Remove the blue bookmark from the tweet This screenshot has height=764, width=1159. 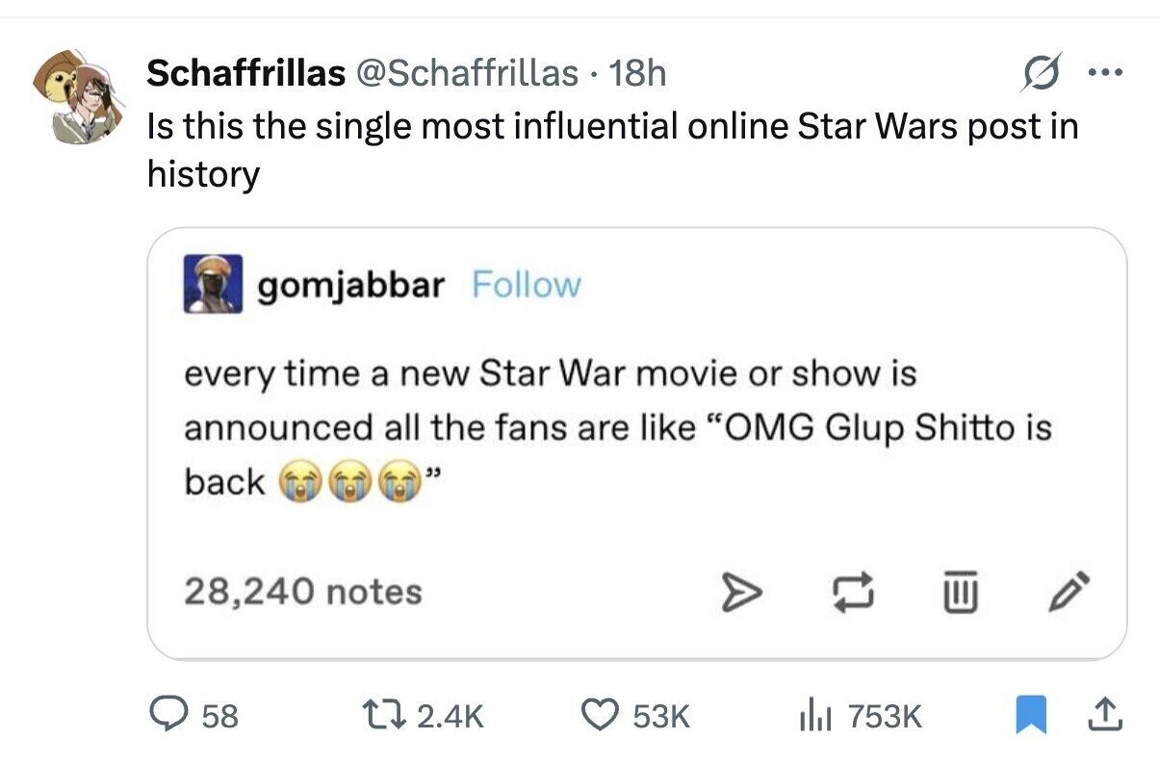point(1033,715)
